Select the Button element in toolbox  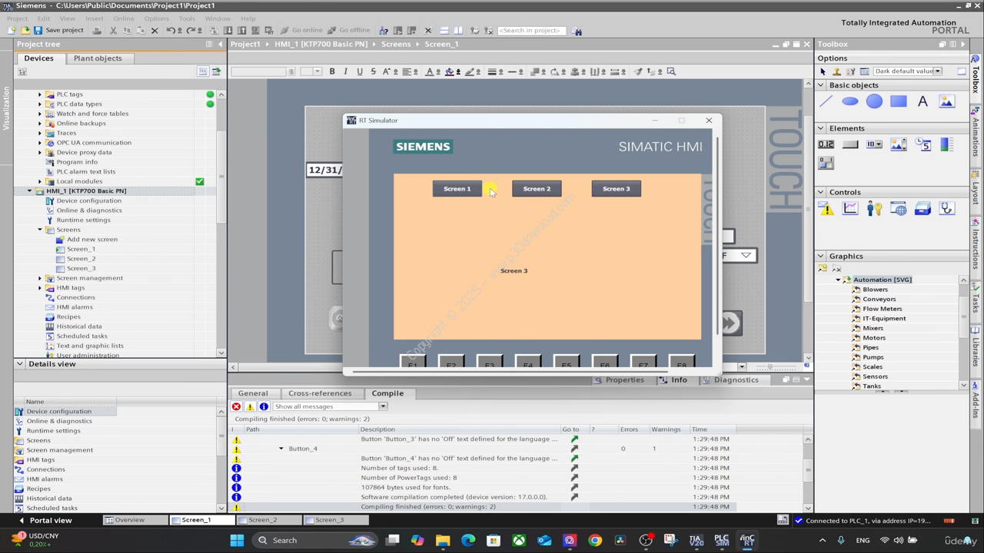pos(850,144)
